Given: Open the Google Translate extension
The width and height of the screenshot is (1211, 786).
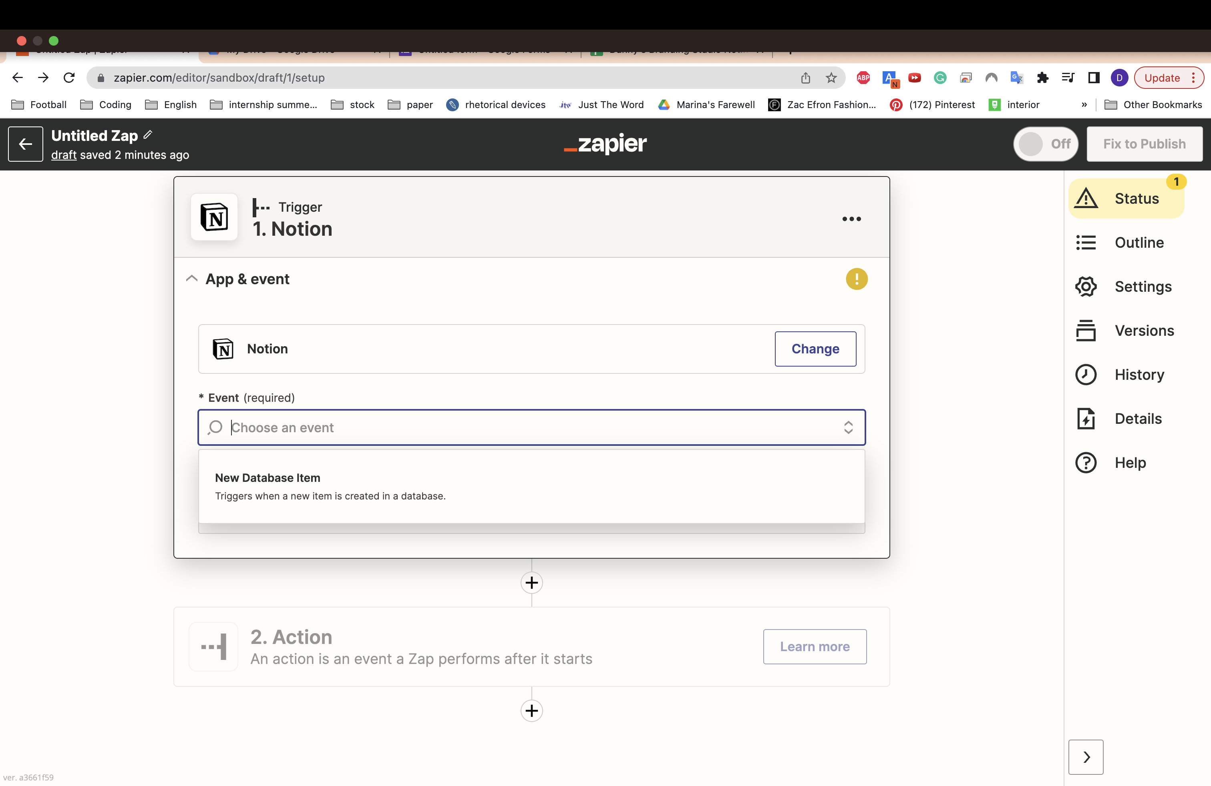Looking at the screenshot, I should pos(1017,78).
